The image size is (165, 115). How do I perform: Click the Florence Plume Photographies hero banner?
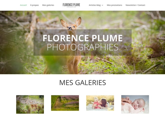point(82,42)
